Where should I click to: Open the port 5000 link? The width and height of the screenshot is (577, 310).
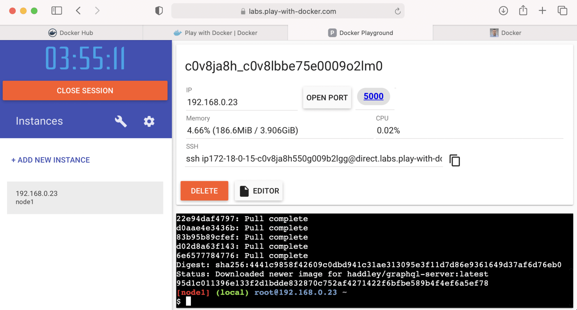(x=373, y=96)
